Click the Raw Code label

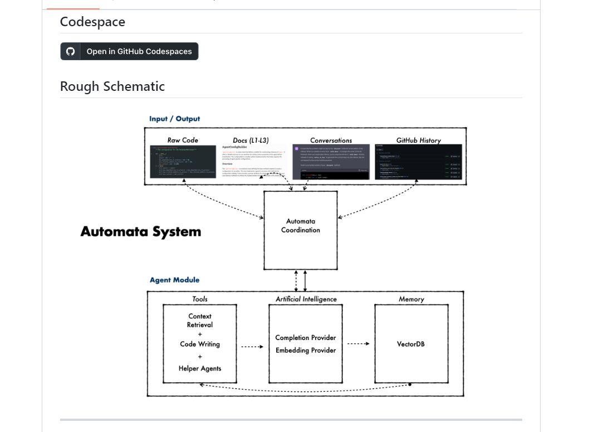[183, 140]
